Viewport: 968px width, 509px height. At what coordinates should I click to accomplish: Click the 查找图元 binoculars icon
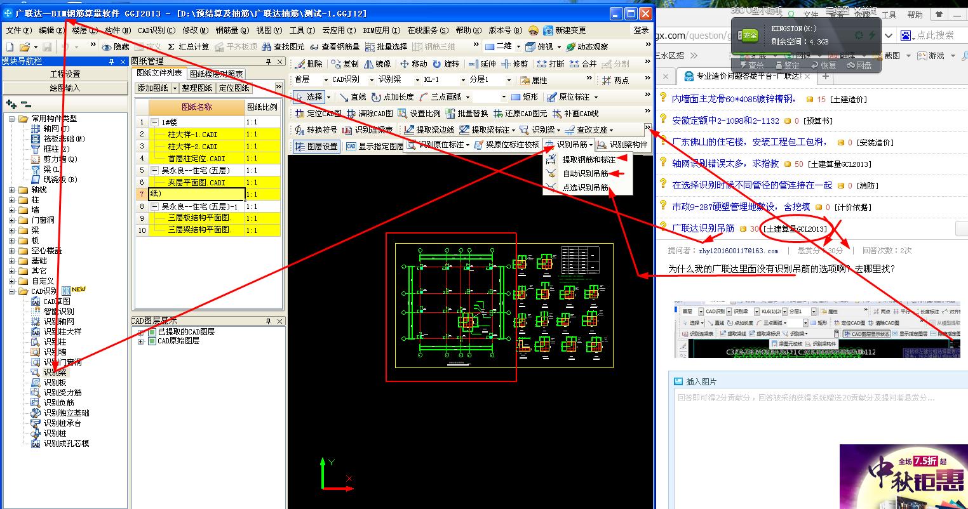(x=267, y=47)
